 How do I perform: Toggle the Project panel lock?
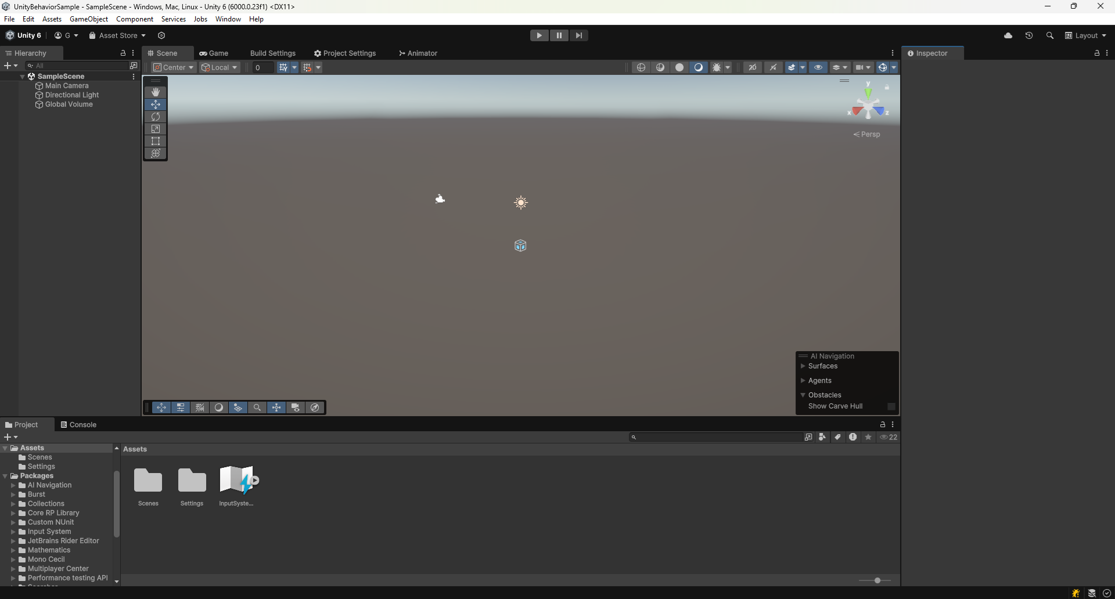(x=883, y=424)
